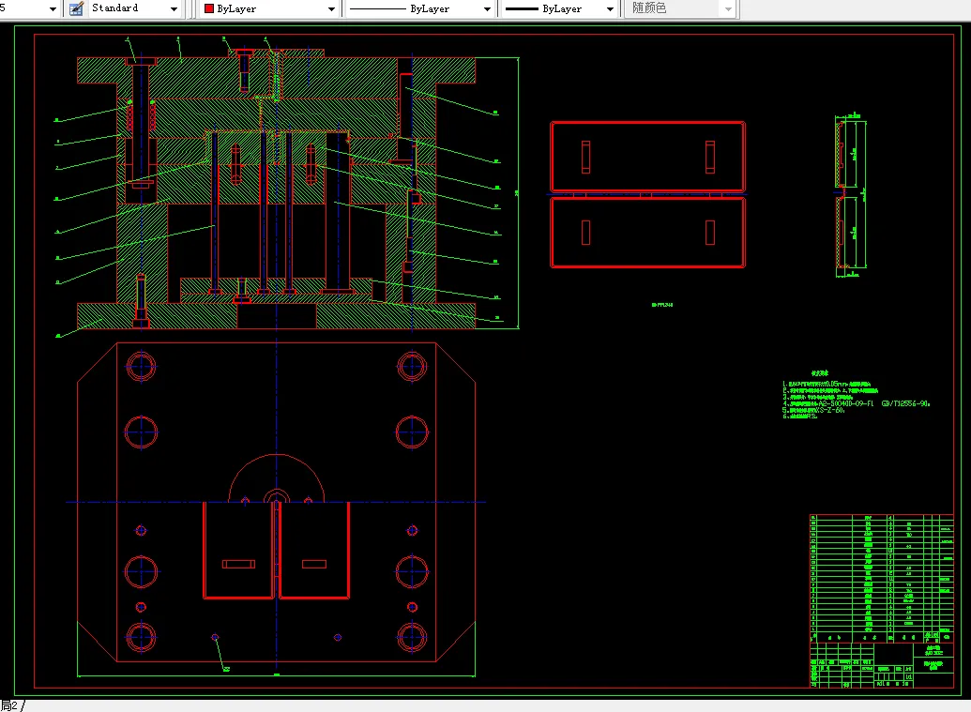
Task: Select the parts list table in title block
Action: 882,578
